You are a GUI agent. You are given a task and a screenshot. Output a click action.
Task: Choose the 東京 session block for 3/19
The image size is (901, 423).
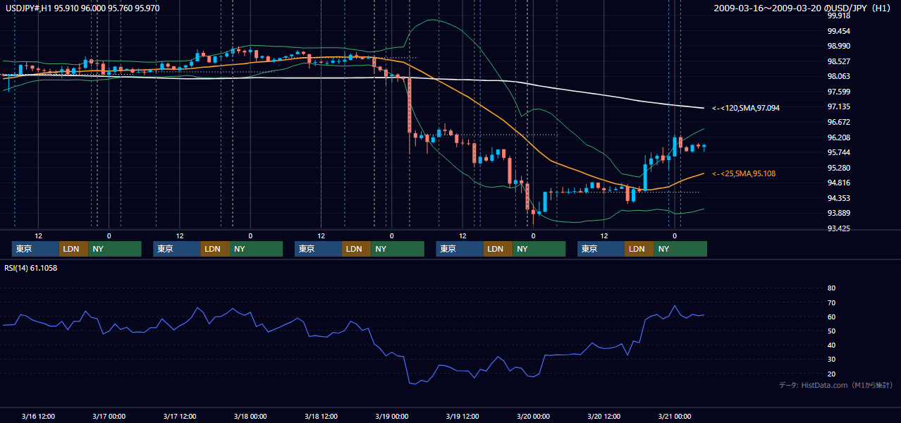tap(460, 249)
